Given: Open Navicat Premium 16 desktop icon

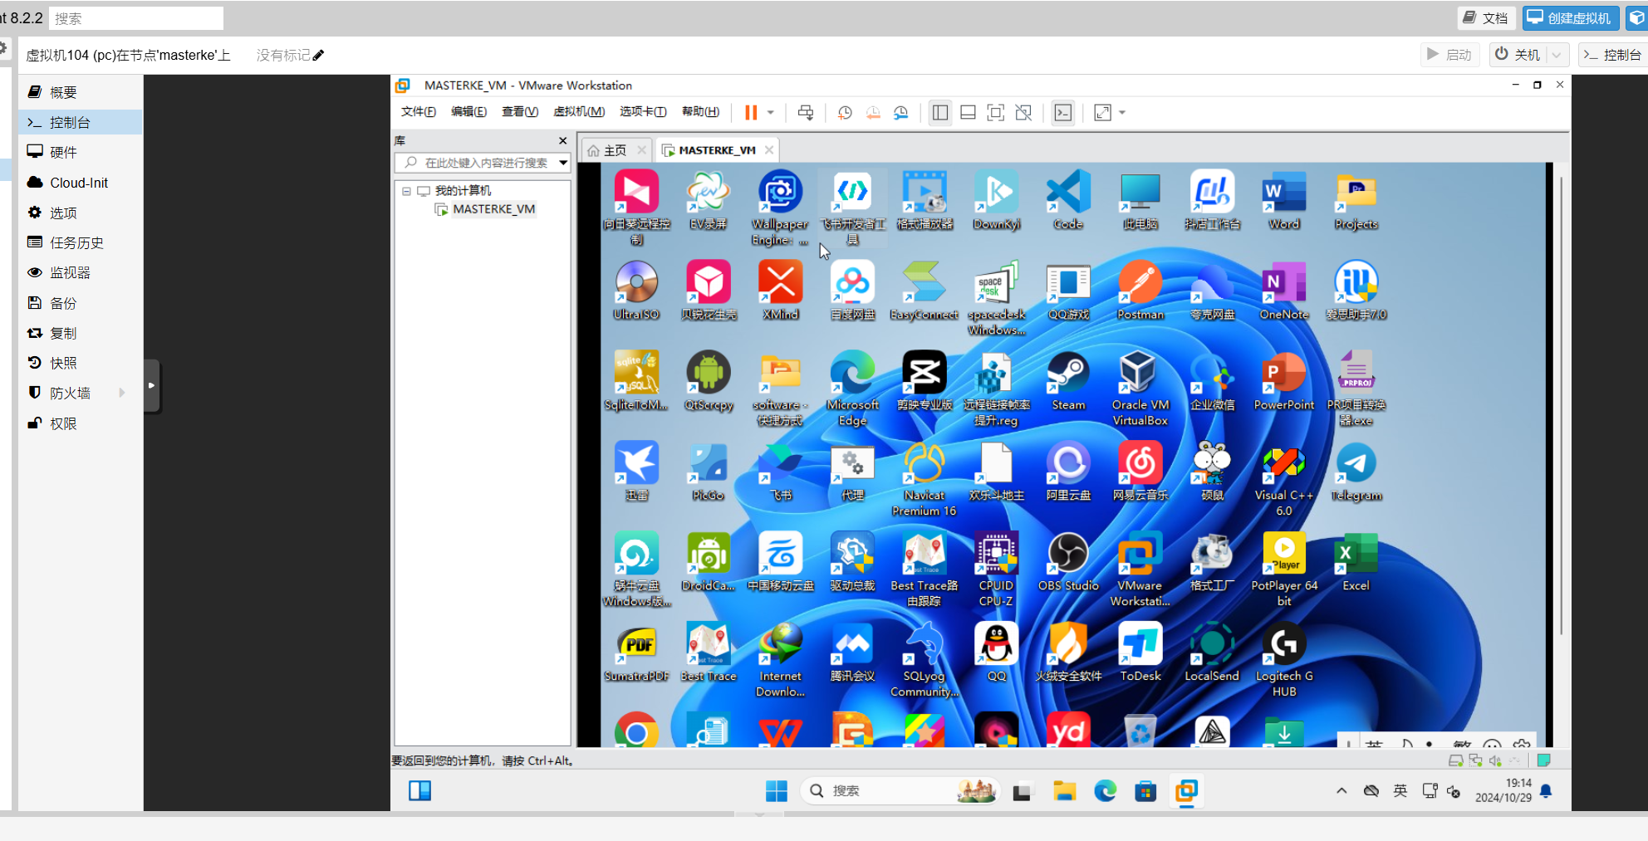Looking at the screenshot, I should 924,479.
